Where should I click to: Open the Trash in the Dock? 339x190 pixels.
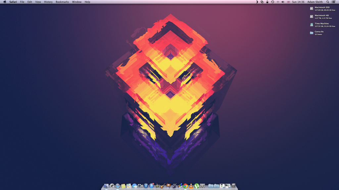[x=233, y=186]
